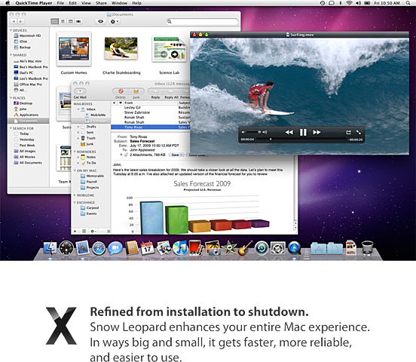Click QuickTime Player icon in Dock
The height and width of the screenshot is (362, 416).
294,248
